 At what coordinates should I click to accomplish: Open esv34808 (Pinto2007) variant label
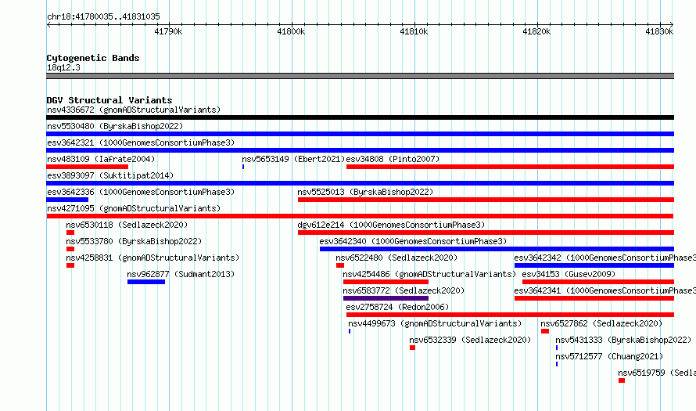393,159
